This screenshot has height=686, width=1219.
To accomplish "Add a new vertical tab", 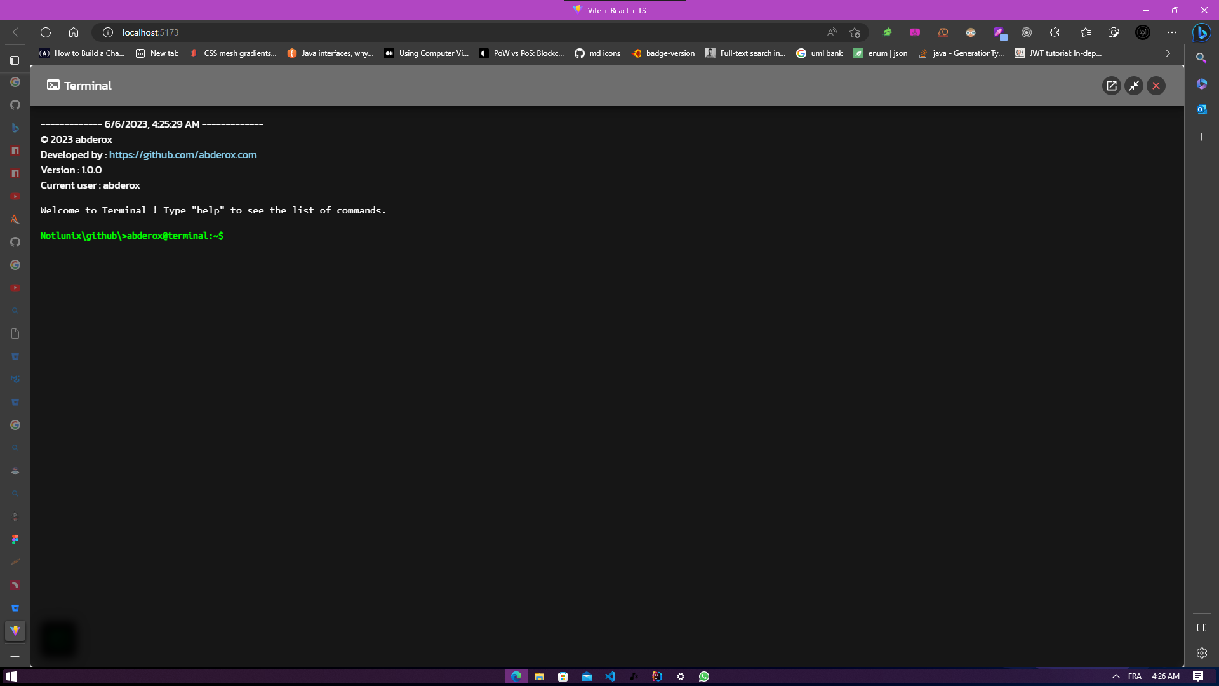I will point(15,656).
